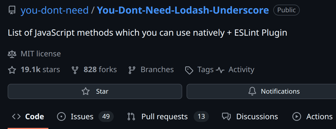Image resolution: width=336 pixels, height=129 pixels.
Task: Switch to the Issues tab
Action: pyautogui.click(x=82, y=117)
